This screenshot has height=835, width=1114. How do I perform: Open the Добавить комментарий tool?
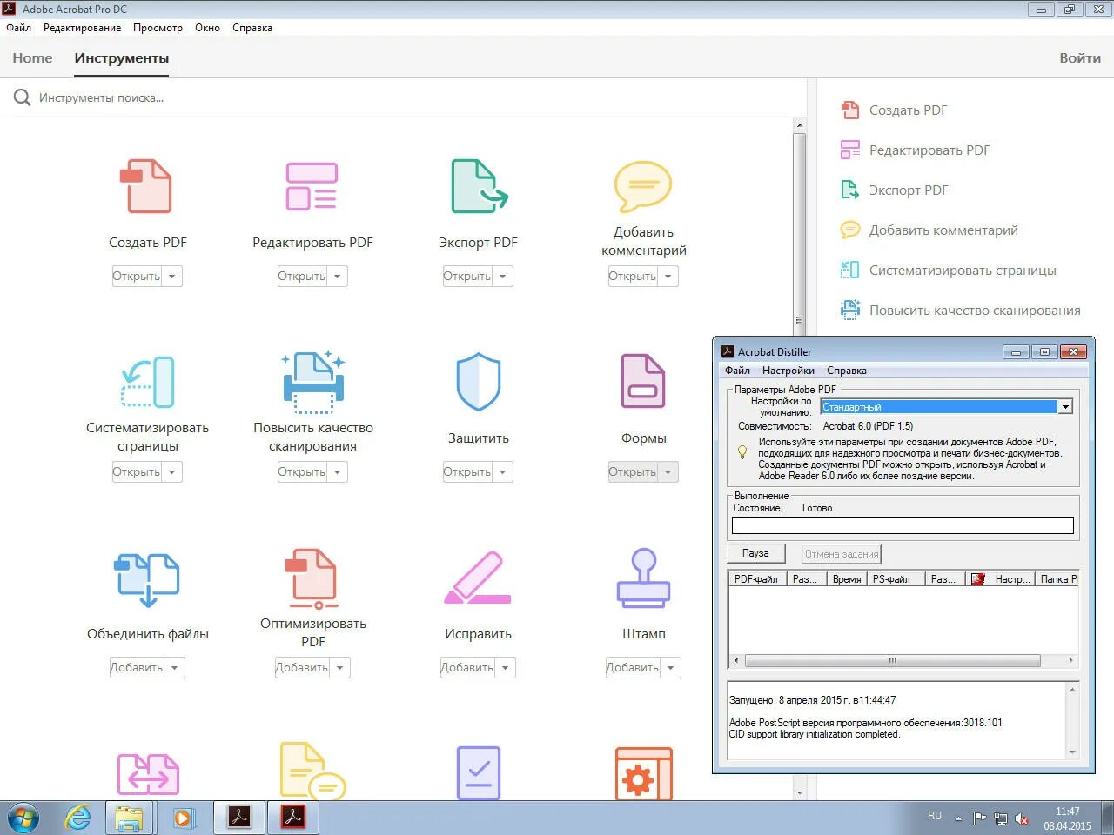pos(642,186)
